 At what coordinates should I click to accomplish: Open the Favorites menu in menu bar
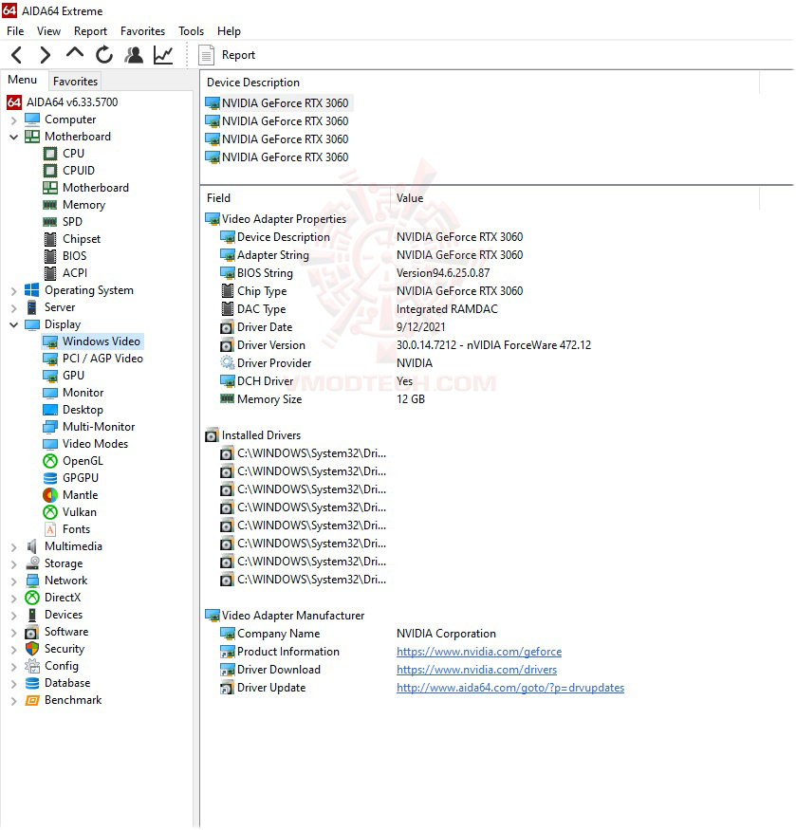pyautogui.click(x=142, y=31)
